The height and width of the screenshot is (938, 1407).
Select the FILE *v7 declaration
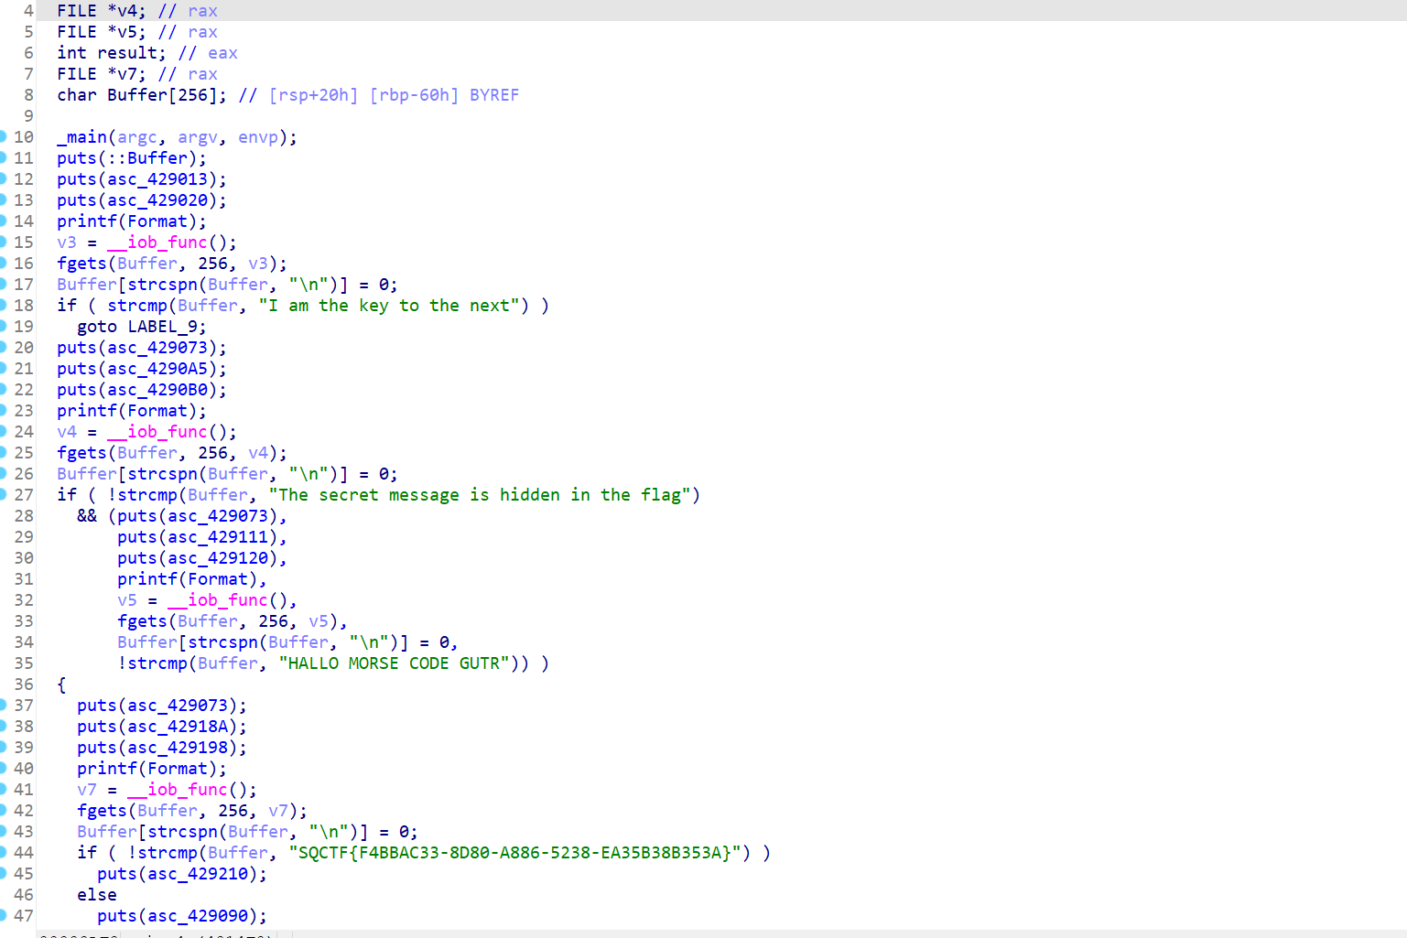[101, 74]
